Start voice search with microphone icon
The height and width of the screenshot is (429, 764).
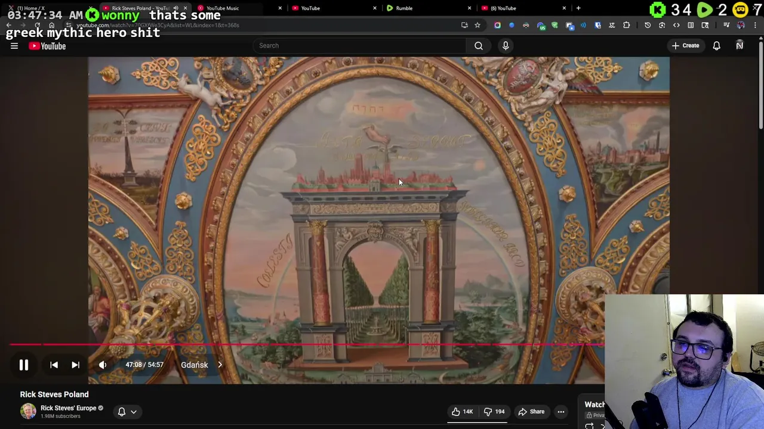pyautogui.click(x=506, y=45)
